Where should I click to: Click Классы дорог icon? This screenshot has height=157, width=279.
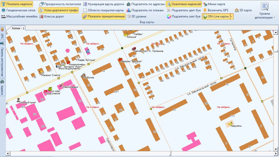click(x=41, y=16)
